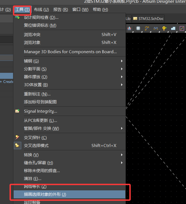This screenshot has width=186, height=204.
Task: Choose 网络等长 (Z)
Action: click(69, 187)
